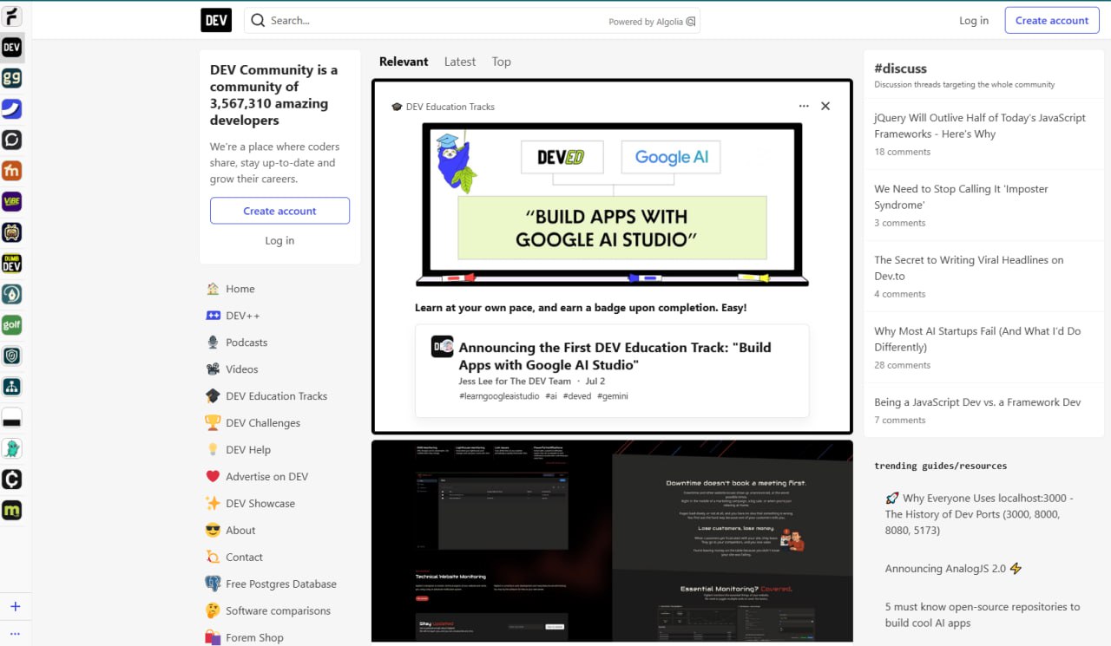Open the golf subforem icon
Screen dimensions: 1111x646
tap(11, 325)
